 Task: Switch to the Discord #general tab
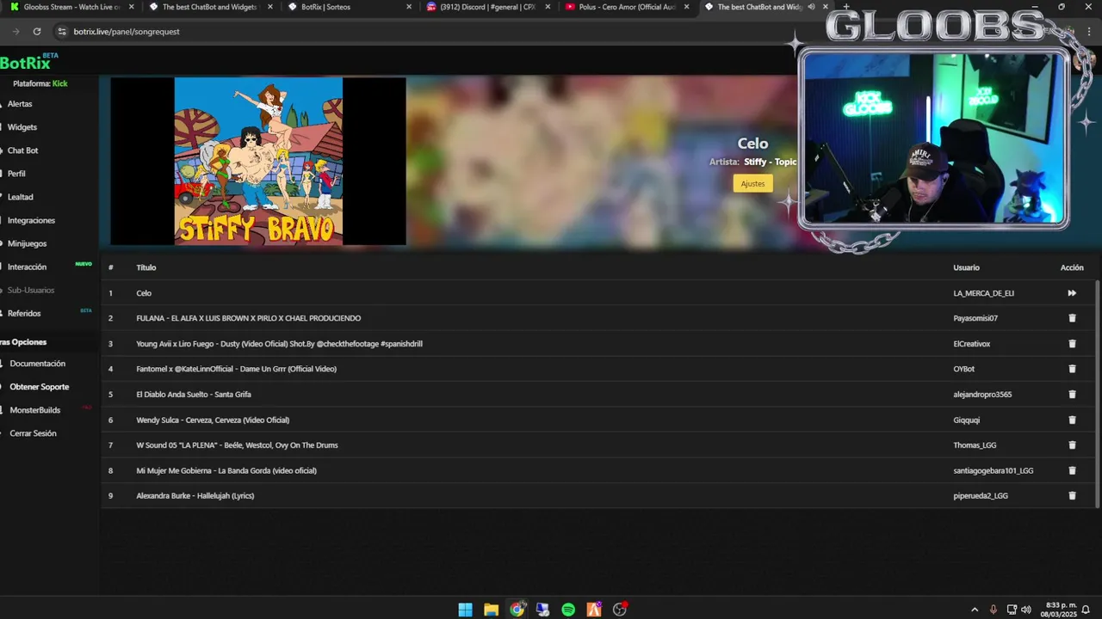[x=486, y=7]
